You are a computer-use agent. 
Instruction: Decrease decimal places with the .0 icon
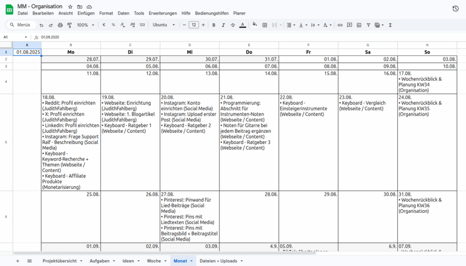pyautogui.click(x=122, y=25)
